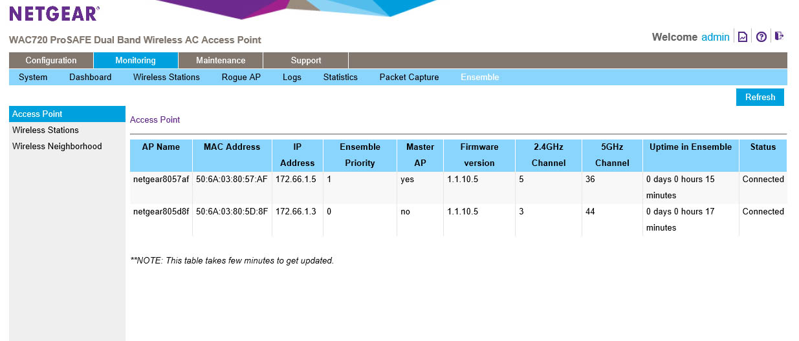Open the Logs submenu
Viewport: 799px width, 341px height.
tap(292, 77)
